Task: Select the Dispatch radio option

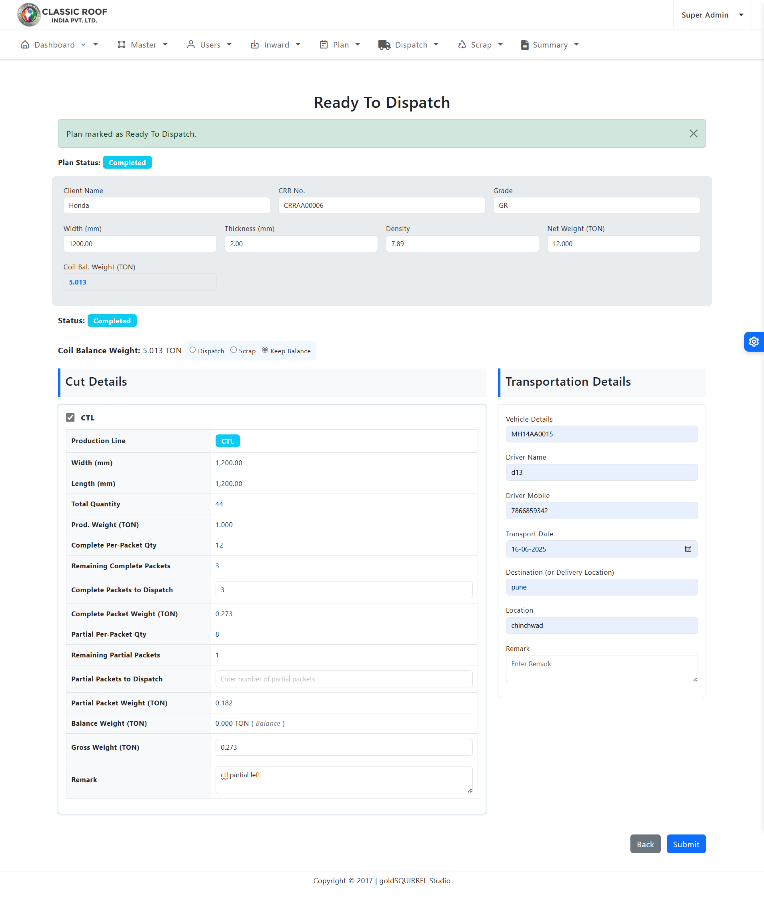Action: (x=193, y=350)
